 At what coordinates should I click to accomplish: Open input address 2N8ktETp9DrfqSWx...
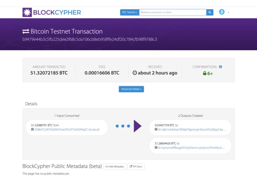[61, 129]
